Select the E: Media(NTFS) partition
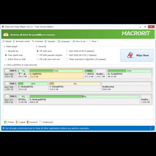 pos(33,86)
